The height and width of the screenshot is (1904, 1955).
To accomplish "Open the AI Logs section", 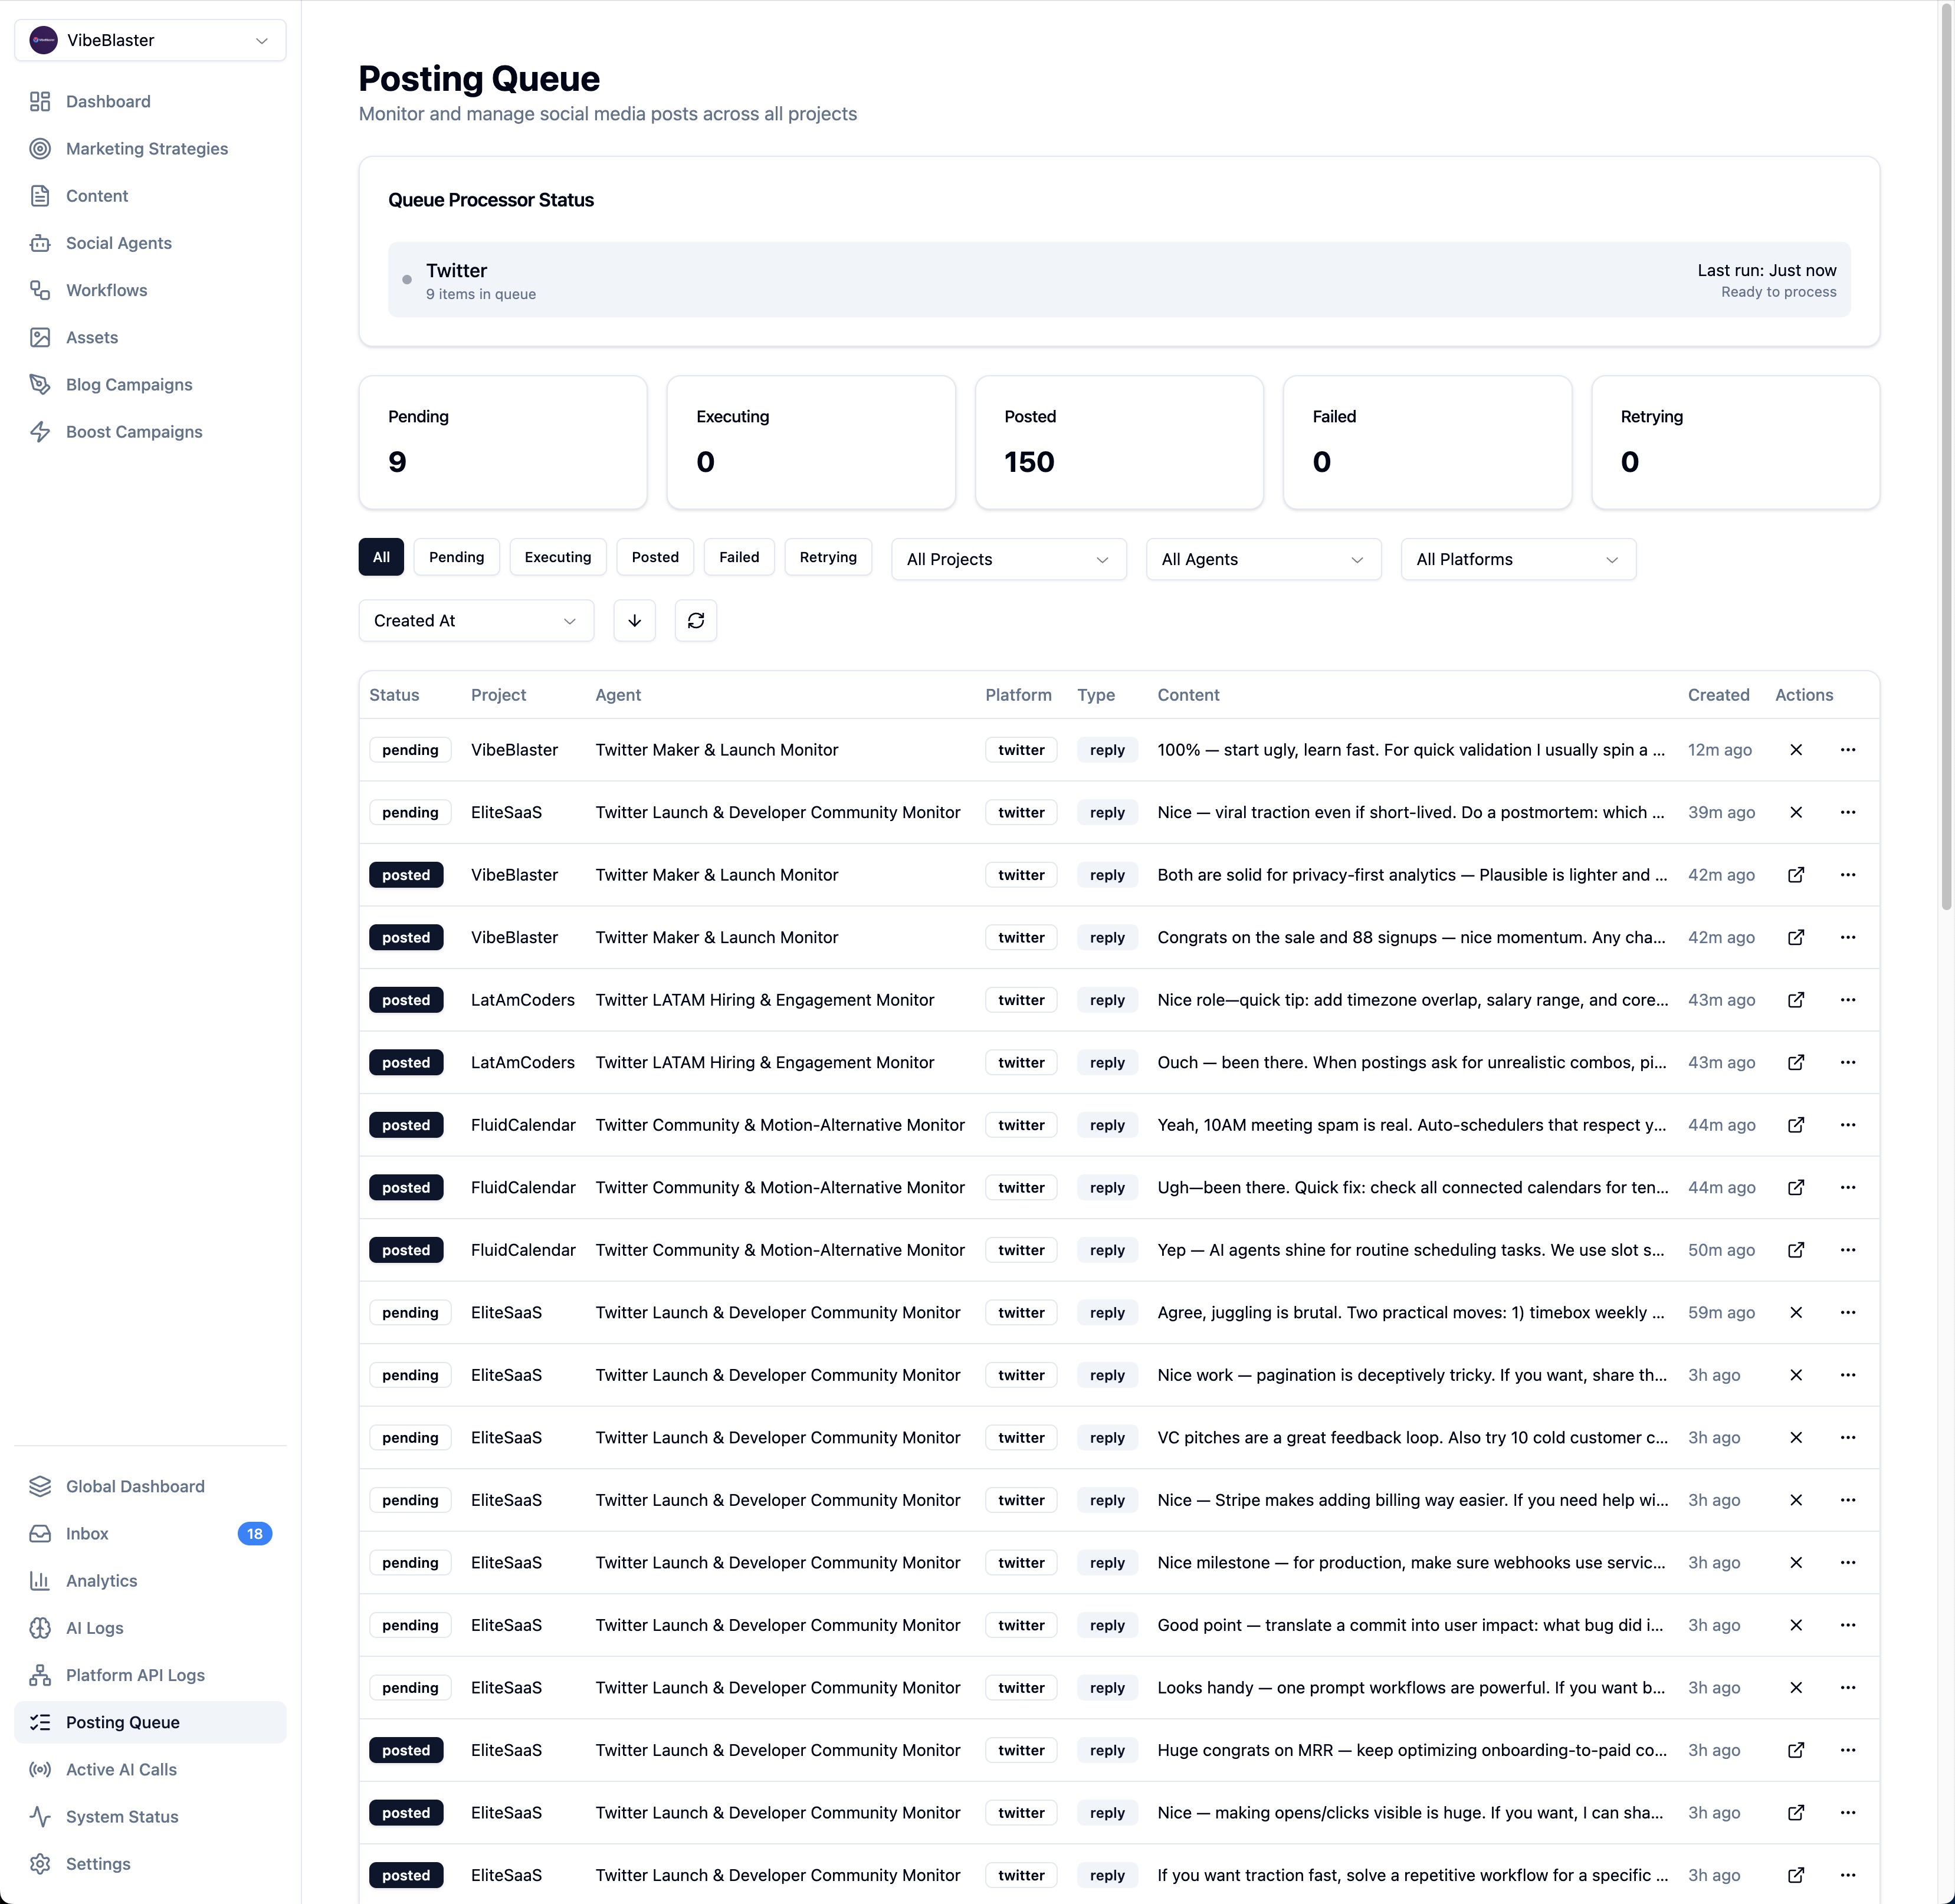I will tap(95, 1627).
